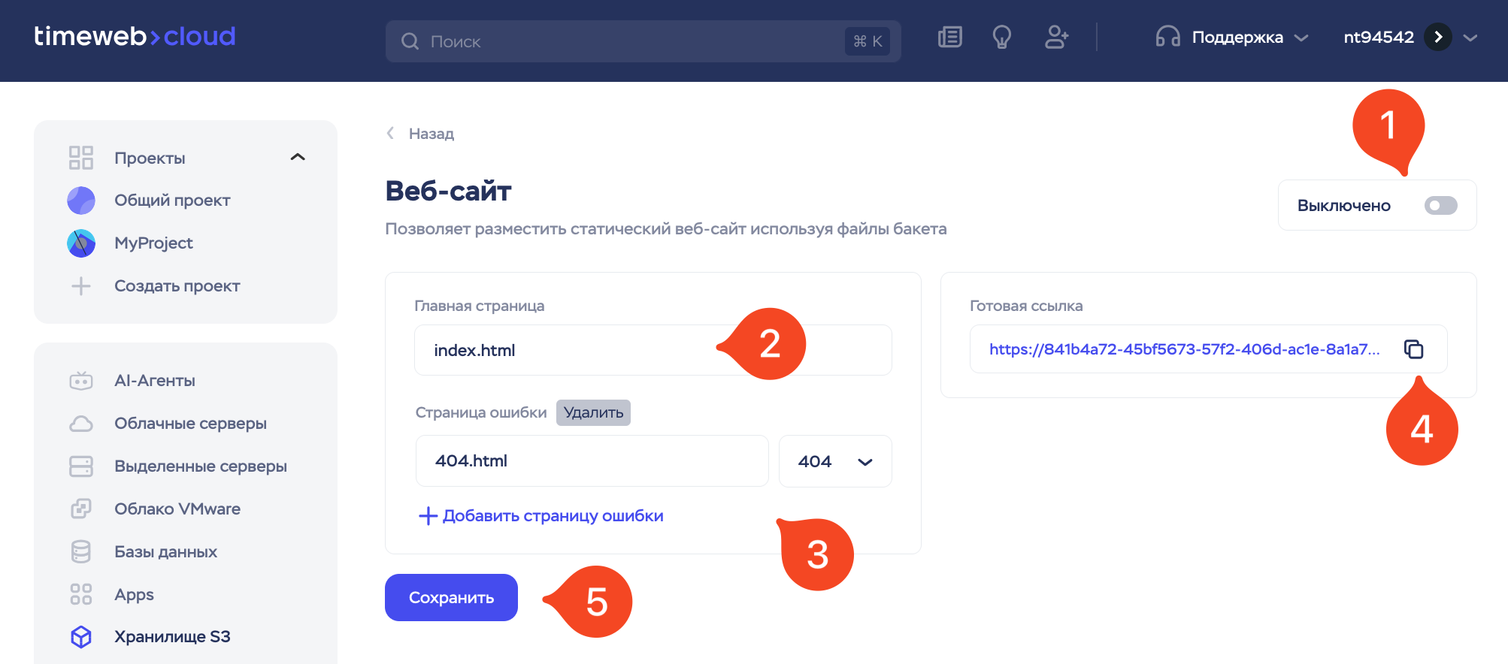The width and height of the screenshot is (1508, 664).
Task: Click the plus icon to create project
Action: pos(81,286)
